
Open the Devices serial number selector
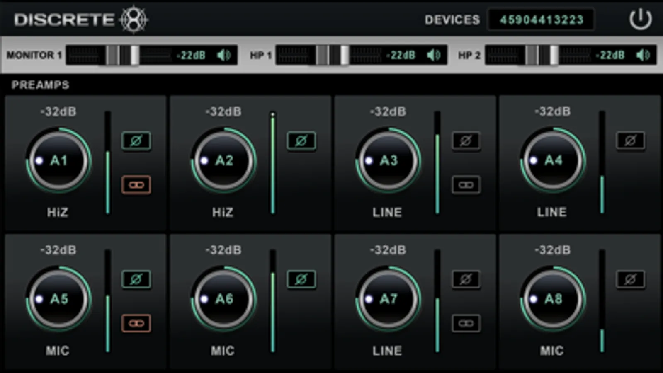point(541,19)
